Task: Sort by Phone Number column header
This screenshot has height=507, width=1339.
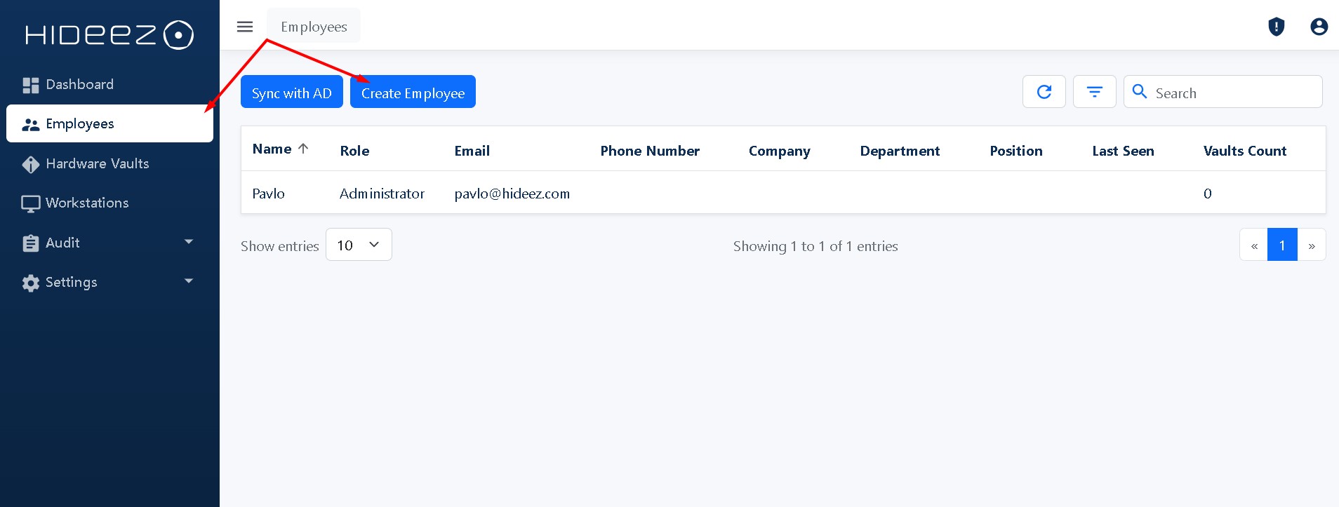Action: tap(650, 151)
